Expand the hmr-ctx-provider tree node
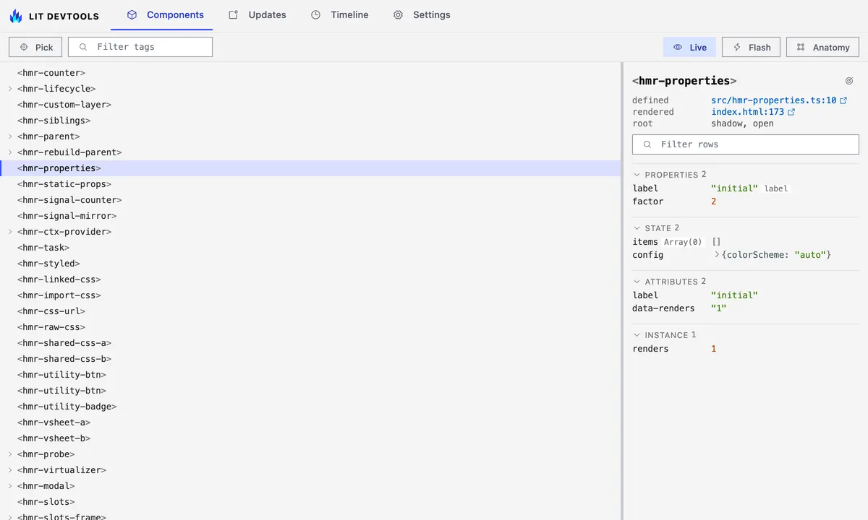The height and width of the screenshot is (520, 868). click(10, 232)
